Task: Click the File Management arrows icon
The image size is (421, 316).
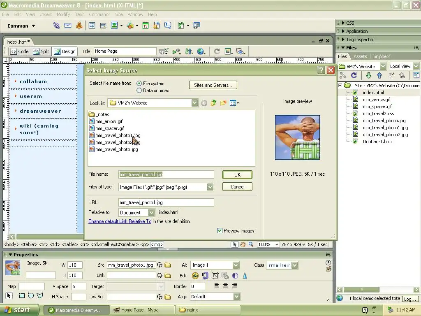Action: 189,51
